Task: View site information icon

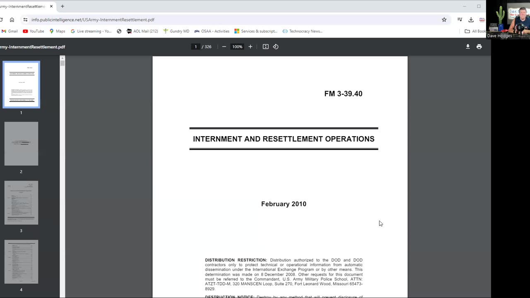Action: [x=25, y=19]
